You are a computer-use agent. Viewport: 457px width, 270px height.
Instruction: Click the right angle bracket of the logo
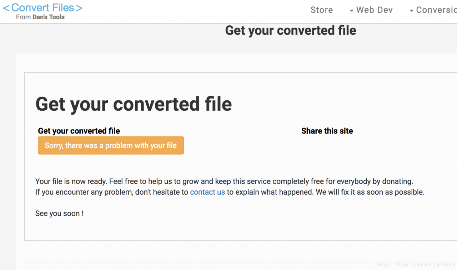point(79,8)
